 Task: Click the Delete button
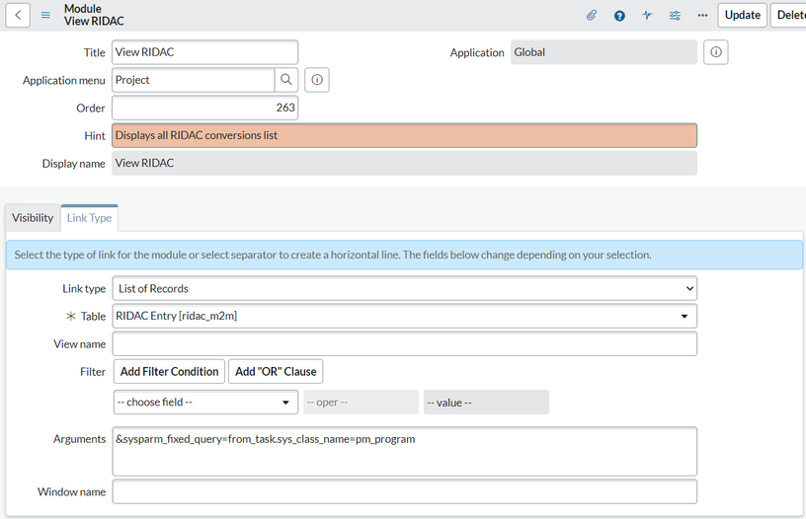[788, 15]
